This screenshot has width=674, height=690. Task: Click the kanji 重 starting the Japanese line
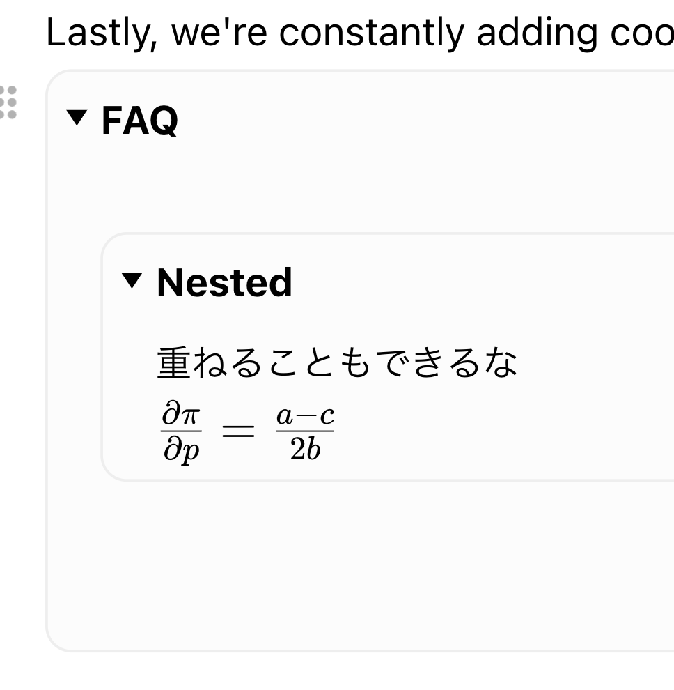point(174,363)
